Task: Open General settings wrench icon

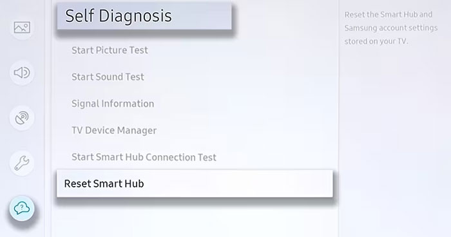Action: (22, 163)
